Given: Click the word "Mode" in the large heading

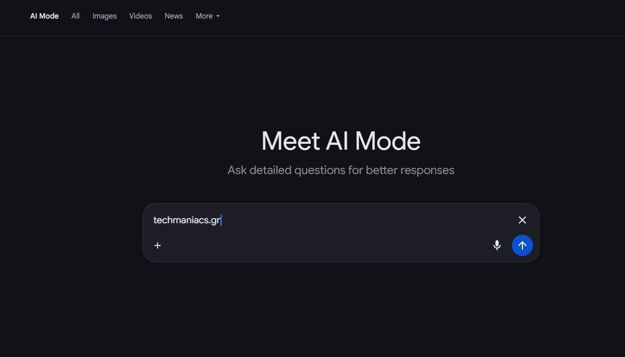Looking at the screenshot, I should pos(388,141).
